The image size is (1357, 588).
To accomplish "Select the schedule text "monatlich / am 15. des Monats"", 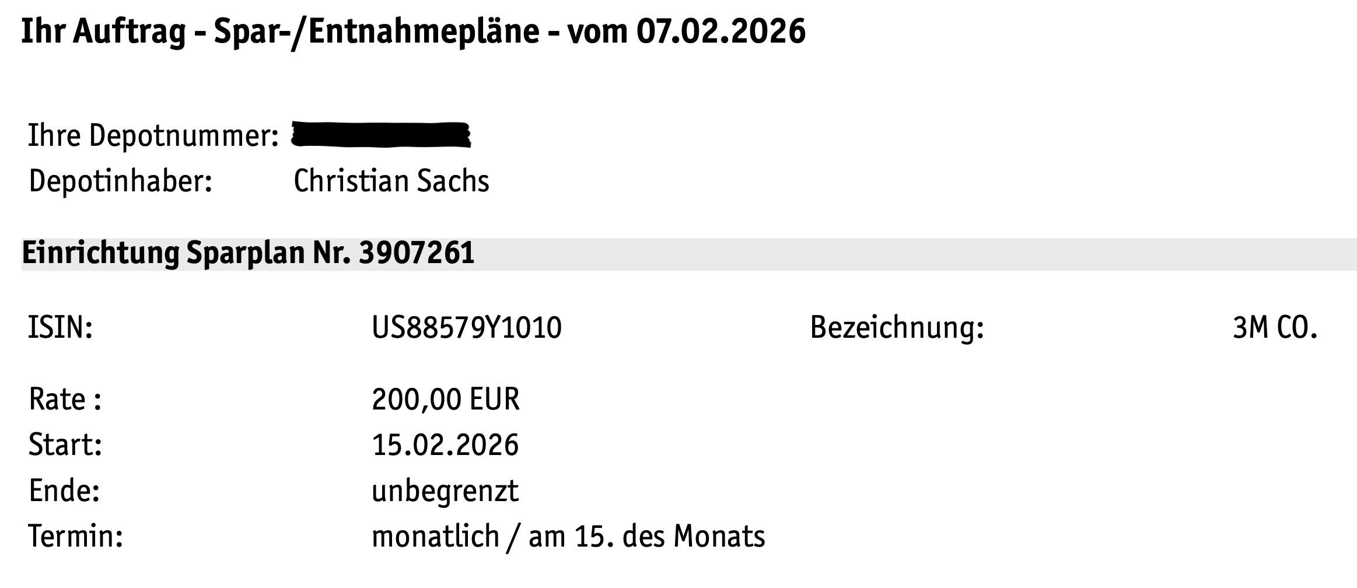I will pyautogui.click(x=568, y=536).
